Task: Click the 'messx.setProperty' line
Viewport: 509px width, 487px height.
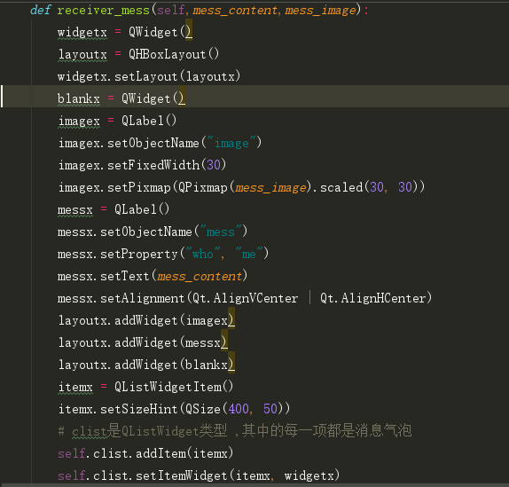Action: pos(163,254)
